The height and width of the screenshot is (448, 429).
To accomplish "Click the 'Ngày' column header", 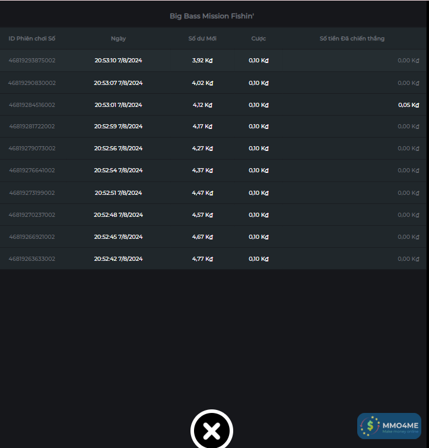I will tap(118, 39).
